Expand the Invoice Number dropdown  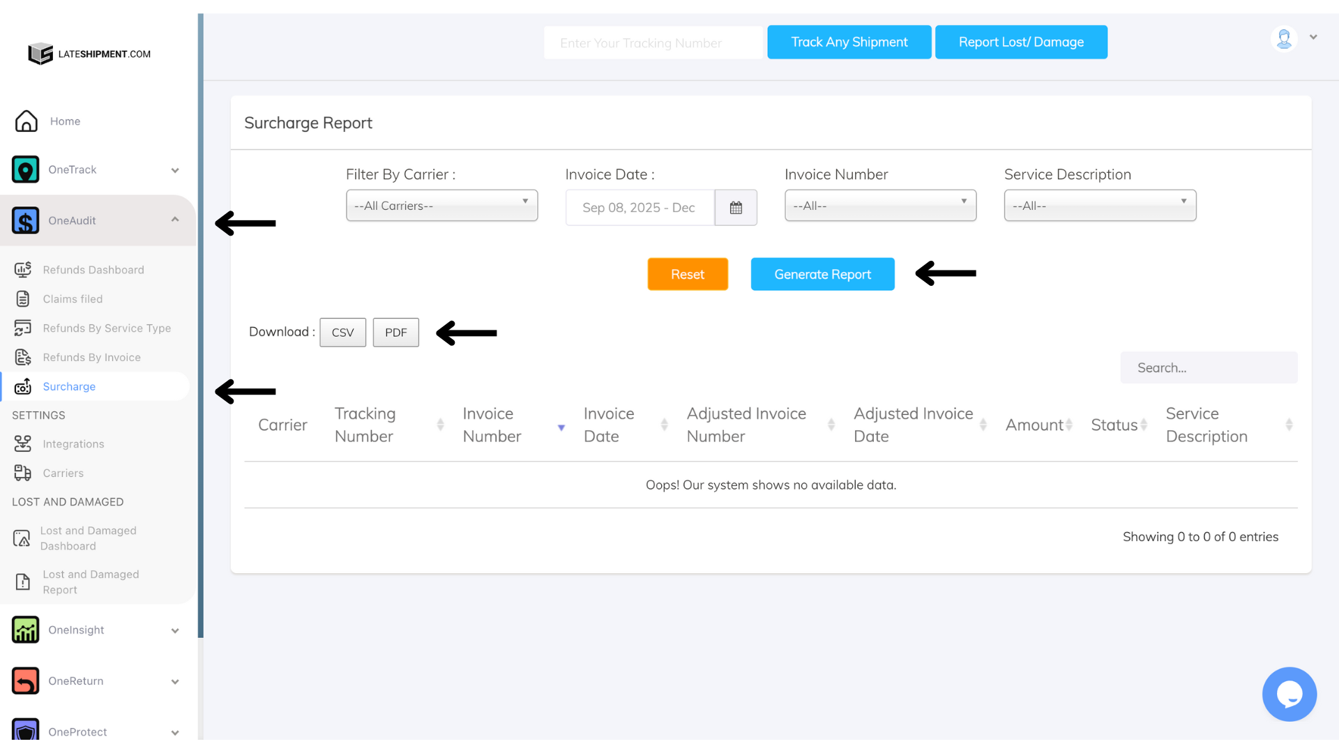(x=880, y=206)
